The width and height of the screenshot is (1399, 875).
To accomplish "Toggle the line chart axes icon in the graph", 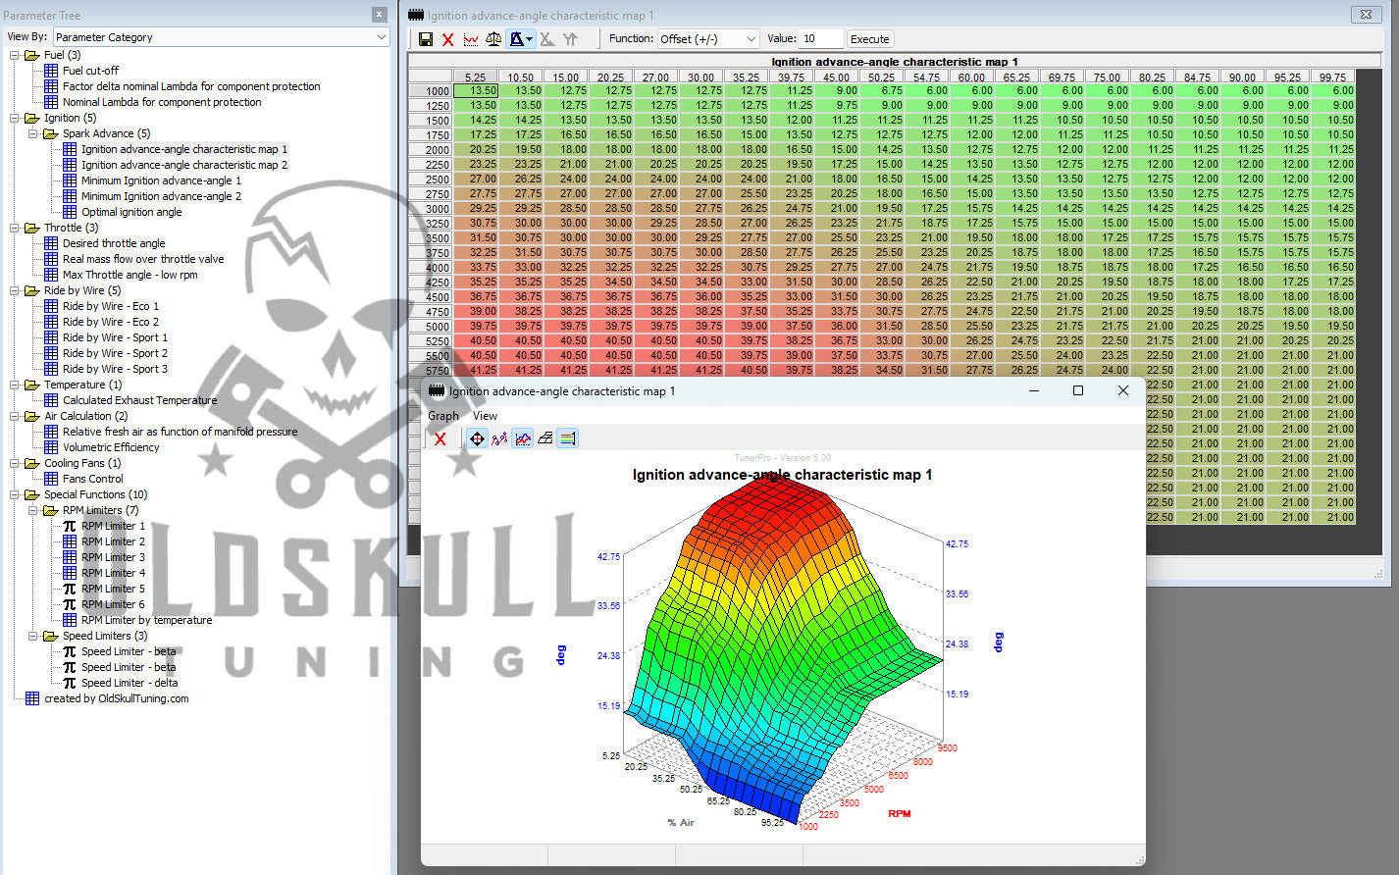I will coord(522,438).
